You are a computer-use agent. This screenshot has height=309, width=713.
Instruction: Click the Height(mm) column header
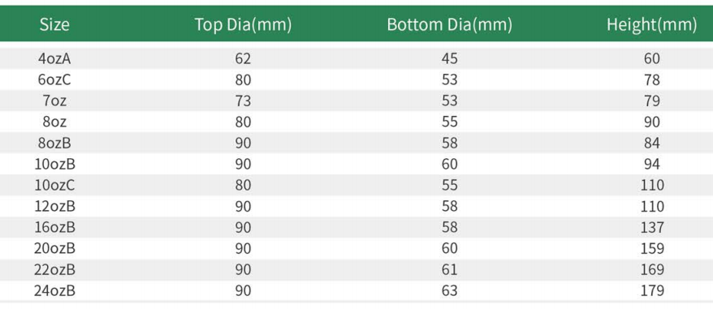(x=651, y=24)
